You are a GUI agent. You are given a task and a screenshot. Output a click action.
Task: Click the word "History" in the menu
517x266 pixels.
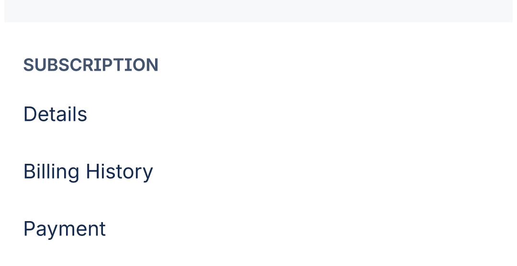click(x=119, y=171)
